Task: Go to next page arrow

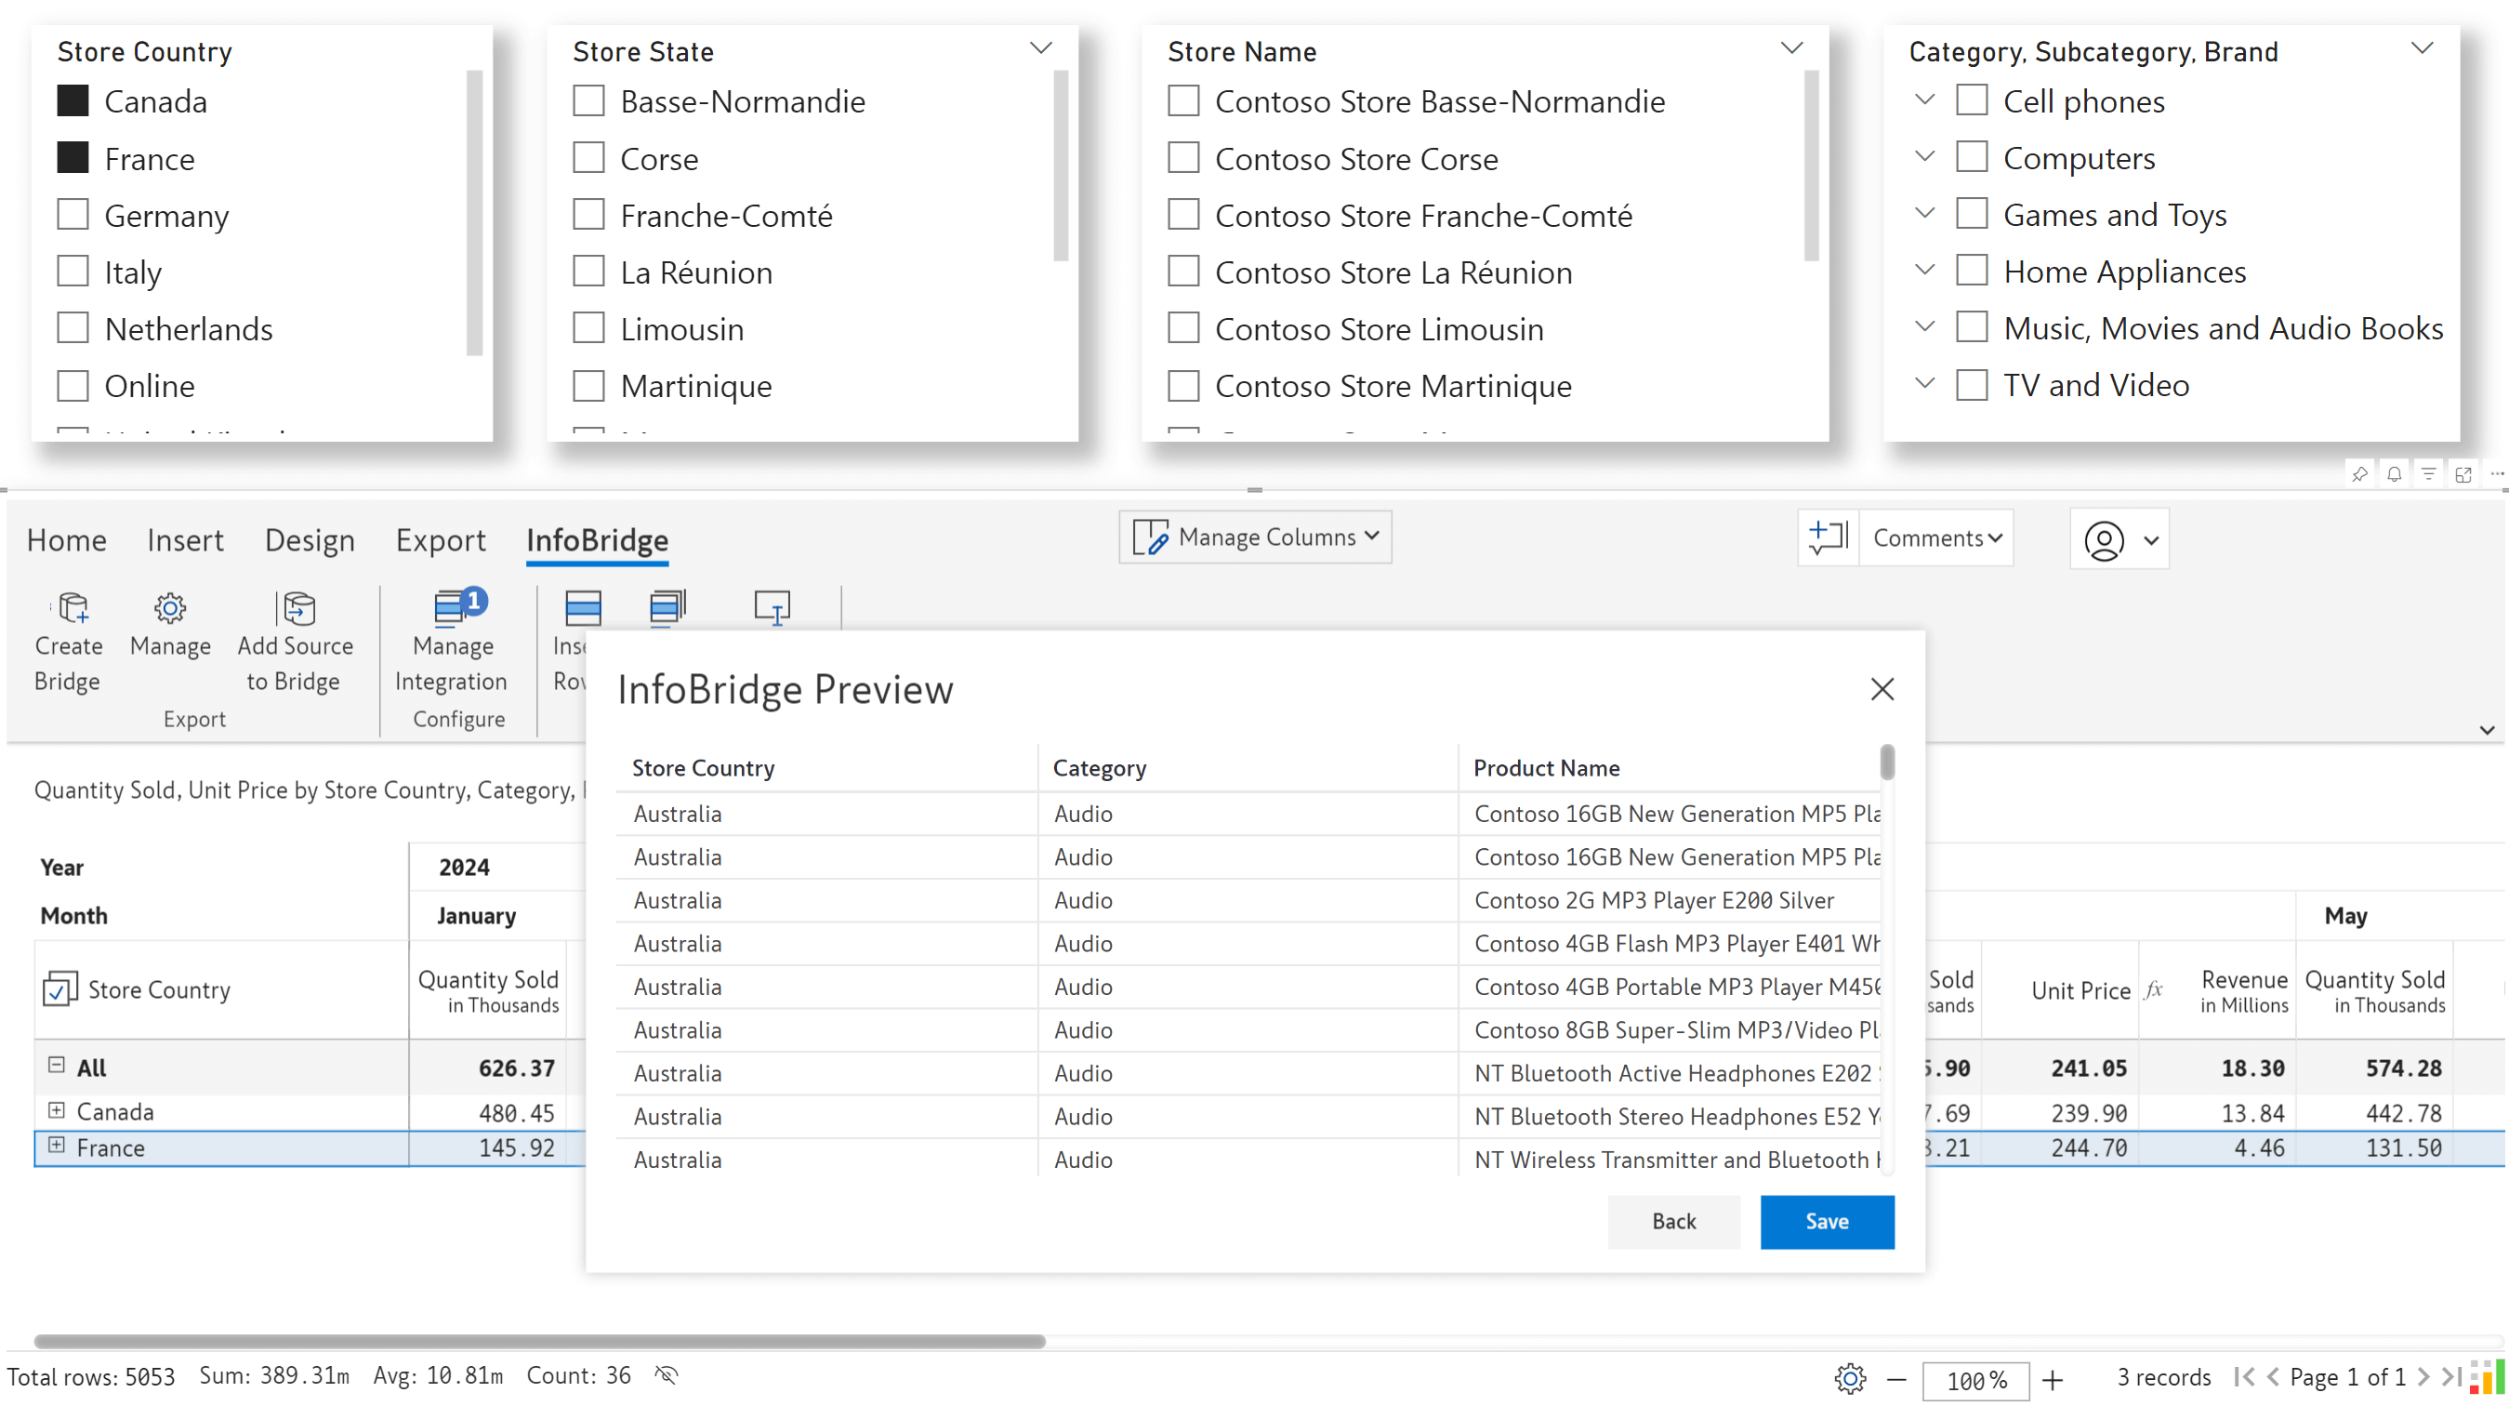Action: pyautogui.click(x=2423, y=1377)
